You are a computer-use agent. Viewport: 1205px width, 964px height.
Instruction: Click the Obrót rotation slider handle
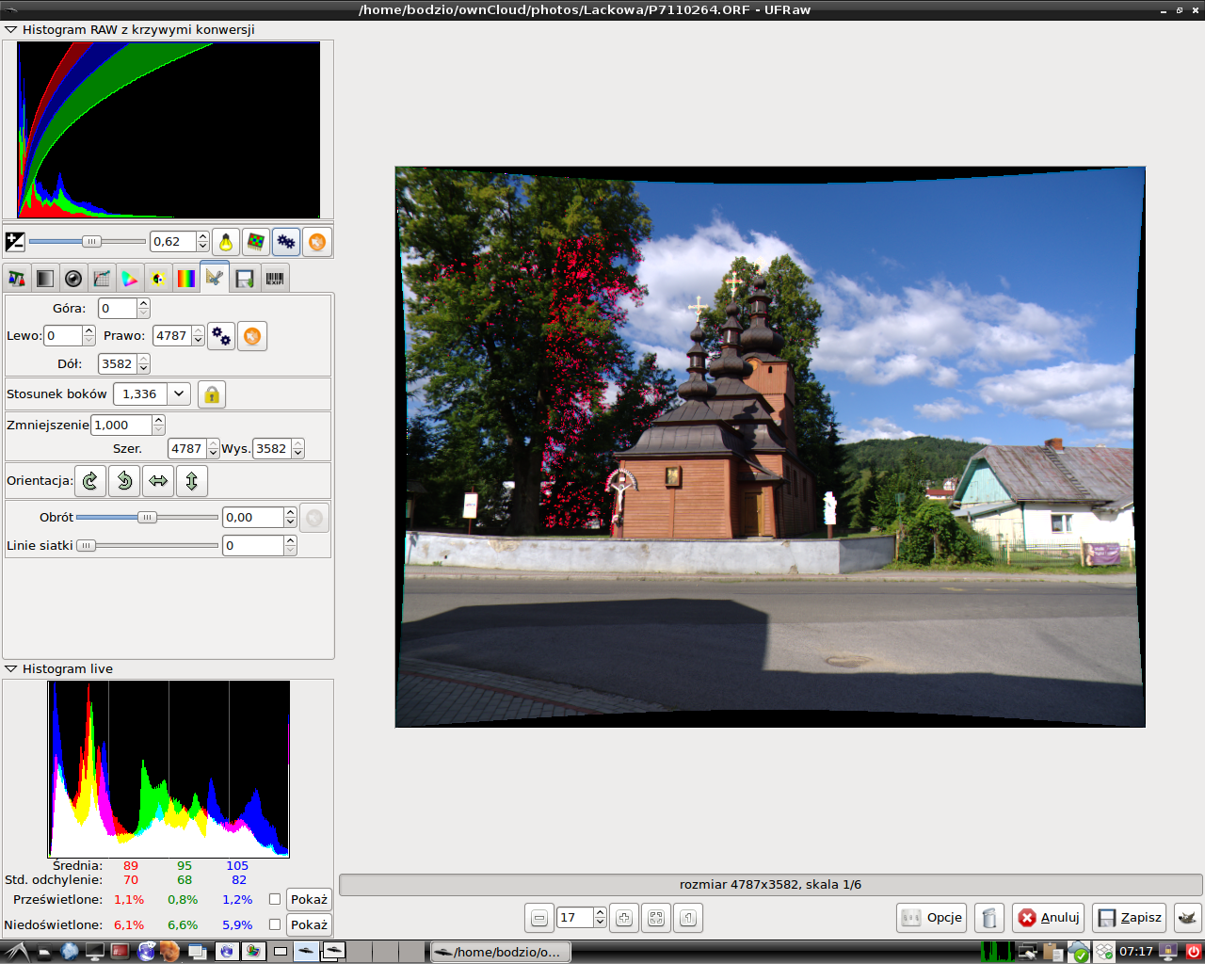[x=147, y=518]
